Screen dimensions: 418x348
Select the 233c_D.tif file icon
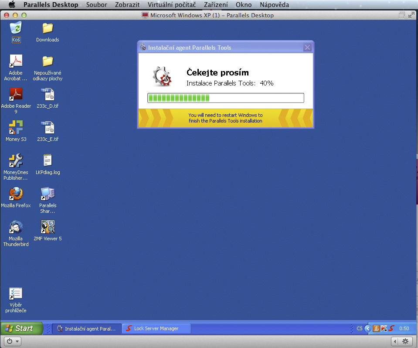tap(48, 94)
